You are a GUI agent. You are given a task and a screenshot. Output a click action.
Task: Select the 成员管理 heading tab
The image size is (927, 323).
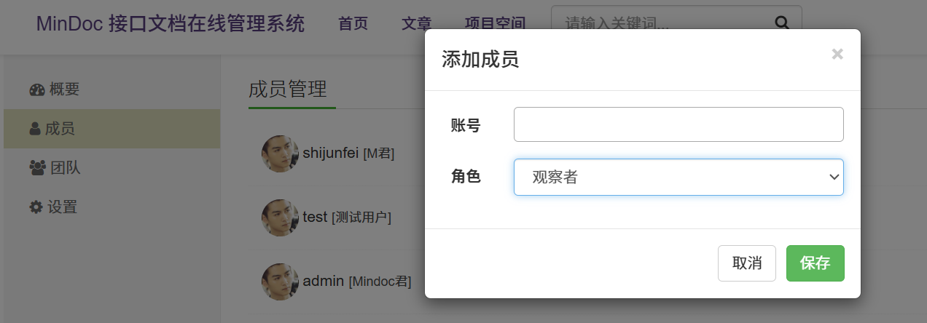[x=288, y=89]
